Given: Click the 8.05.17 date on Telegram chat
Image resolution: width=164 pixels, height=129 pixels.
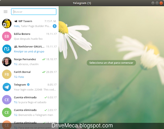Looking at the screenshot, I should 52,85.
